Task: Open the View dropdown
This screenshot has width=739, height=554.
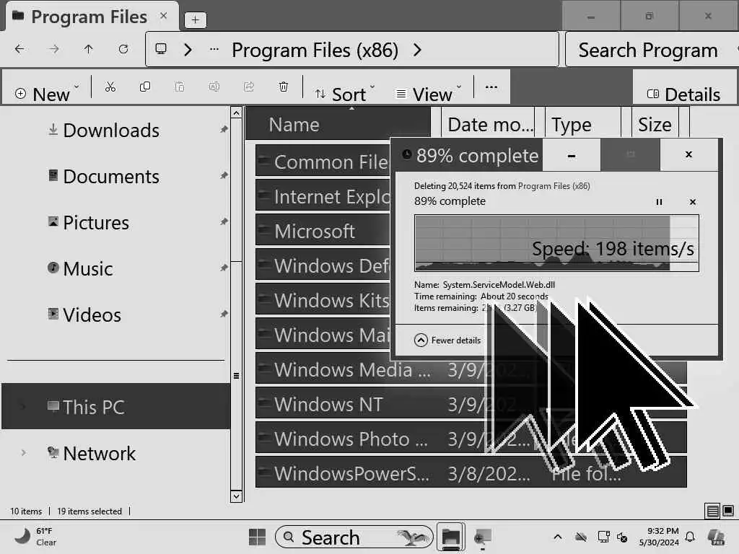Action: pyautogui.click(x=429, y=94)
